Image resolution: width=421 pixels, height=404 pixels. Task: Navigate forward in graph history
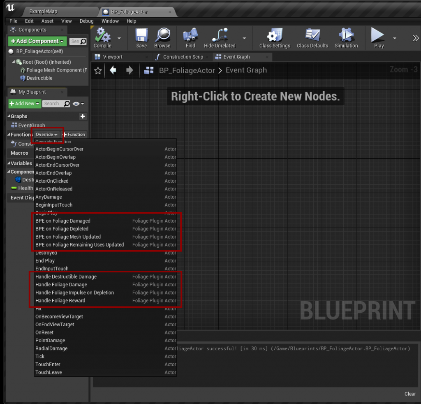pyautogui.click(x=130, y=70)
